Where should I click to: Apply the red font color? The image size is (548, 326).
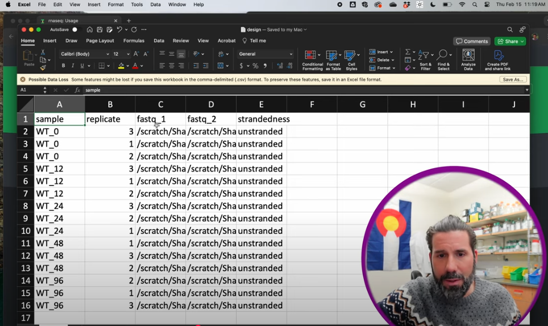(135, 66)
